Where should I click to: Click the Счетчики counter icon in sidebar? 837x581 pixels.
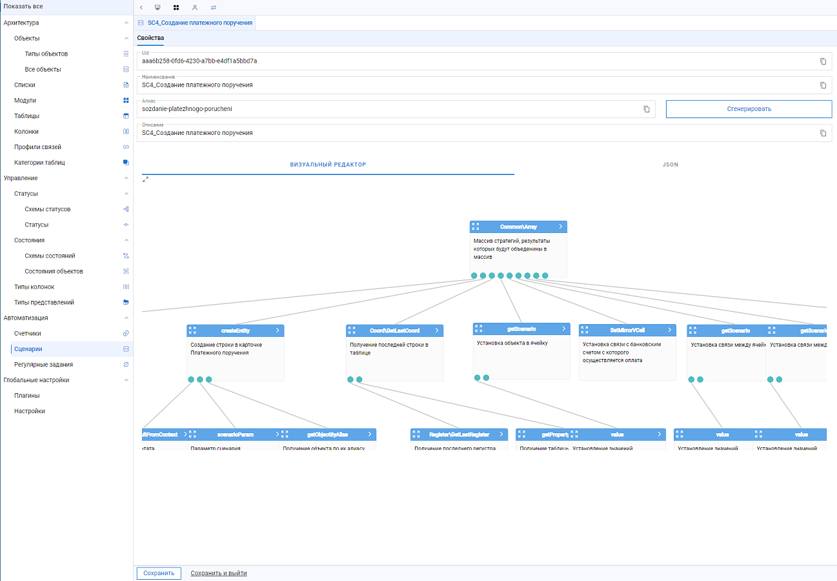[x=126, y=333]
